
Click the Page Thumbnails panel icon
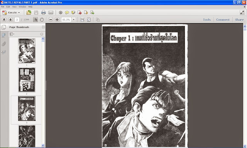(4, 27)
